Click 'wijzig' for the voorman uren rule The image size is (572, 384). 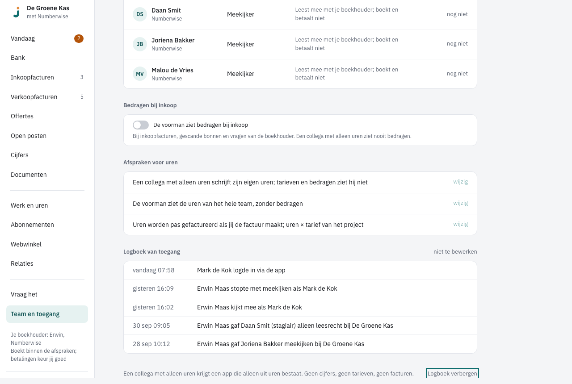pyautogui.click(x=460, y=203)
